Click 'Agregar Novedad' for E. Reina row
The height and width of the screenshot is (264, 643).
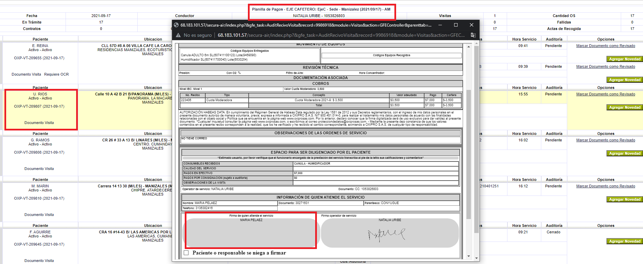[x=625, y=59]
